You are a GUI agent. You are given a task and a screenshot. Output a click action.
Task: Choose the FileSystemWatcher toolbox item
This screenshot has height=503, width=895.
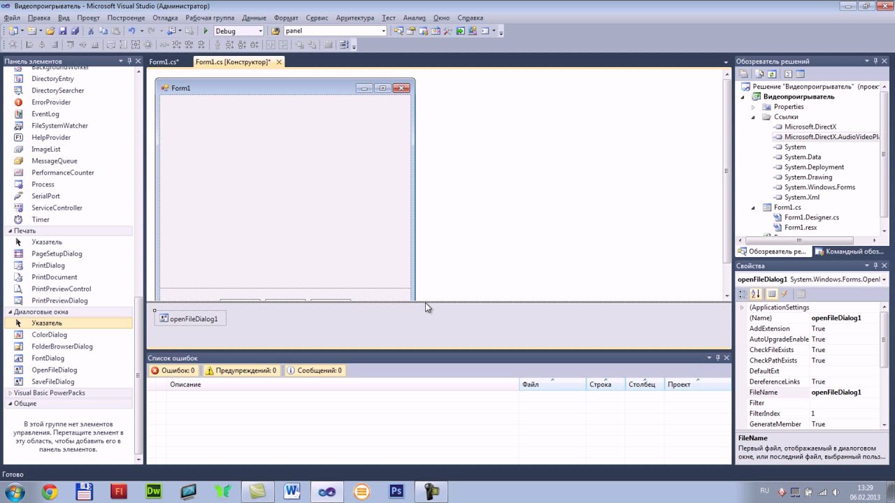click(59, 126)
